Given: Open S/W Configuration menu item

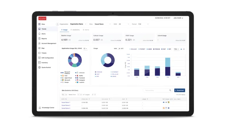Looking at the screenshot, I should coord(47,58).
